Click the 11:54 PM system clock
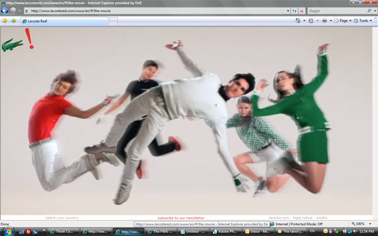 (367, 232)
